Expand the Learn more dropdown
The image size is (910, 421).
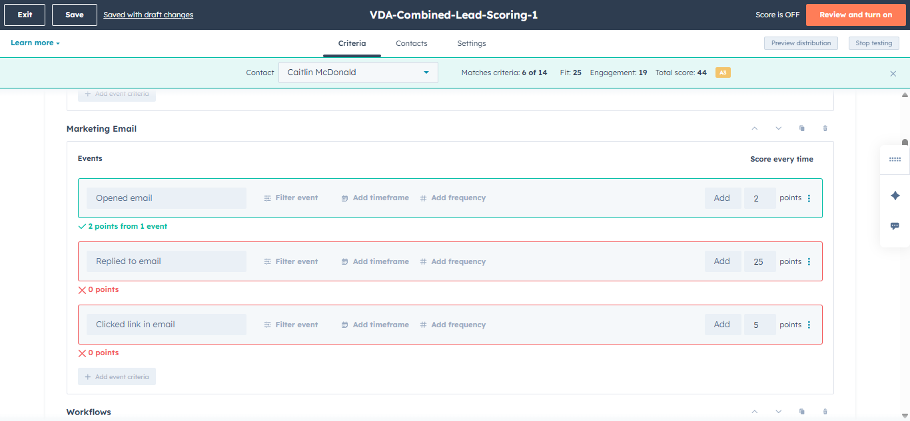(x=35, y=43)
